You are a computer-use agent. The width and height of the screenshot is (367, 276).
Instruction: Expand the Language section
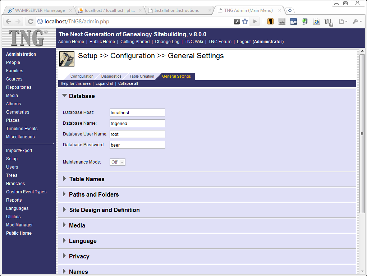64,240
